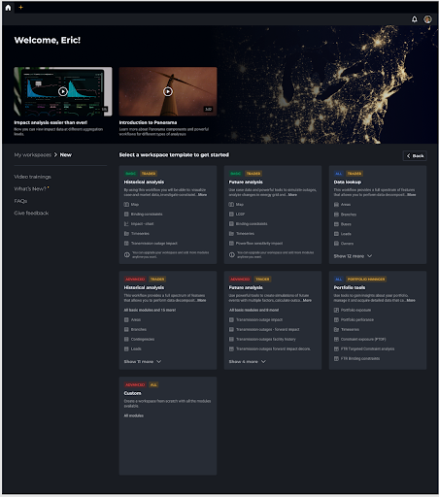Expand Show 11 more in advanced Historical analysis
Viewport: 439px width, 497px height.
click(x=143, y=361)
